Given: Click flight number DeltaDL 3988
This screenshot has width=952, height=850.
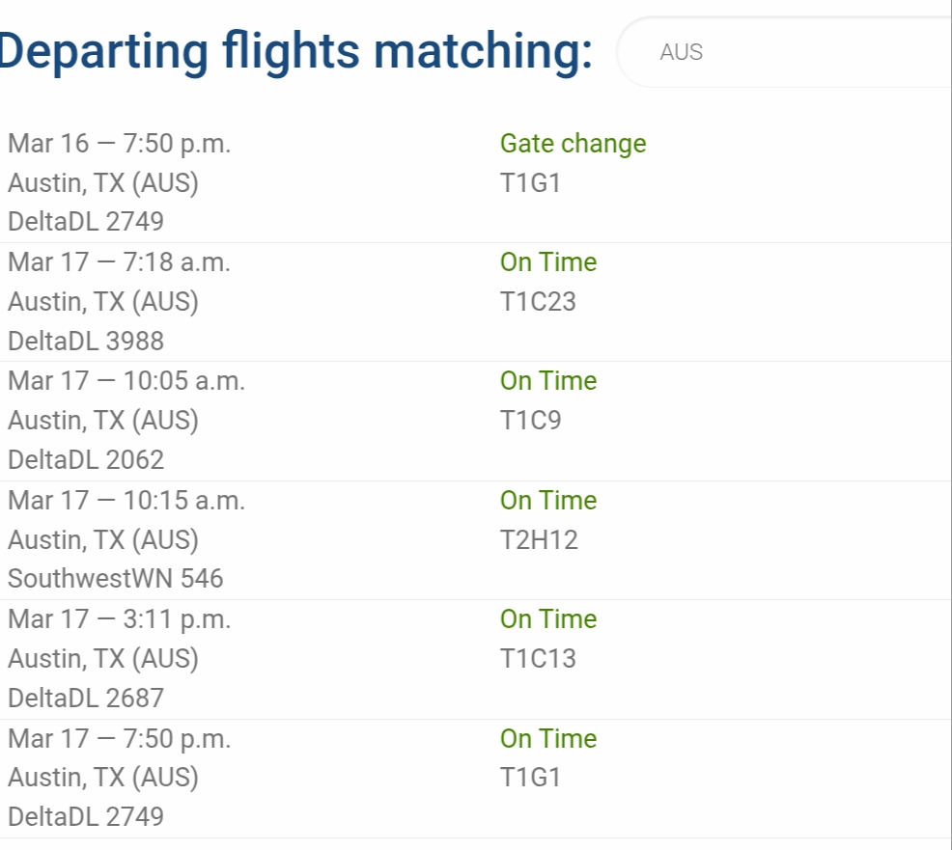Looking at the screenshot, I should coord(86,341).
